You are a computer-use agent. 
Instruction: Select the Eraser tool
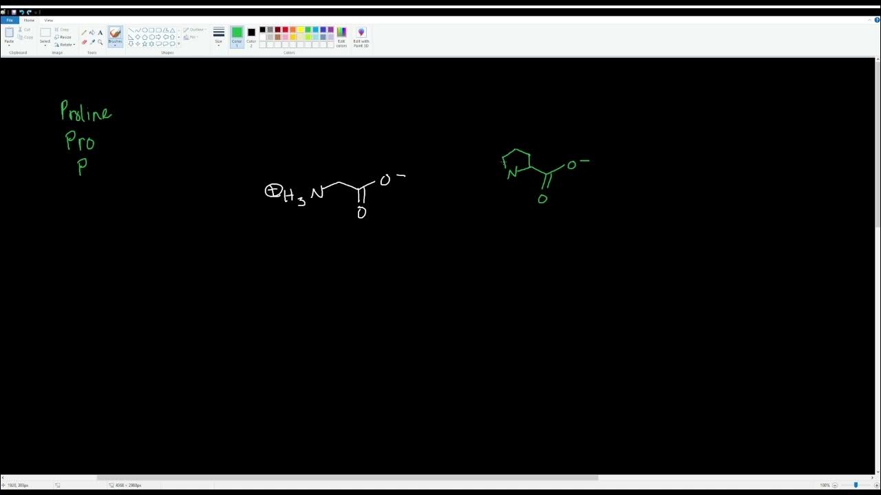point(84,42)
